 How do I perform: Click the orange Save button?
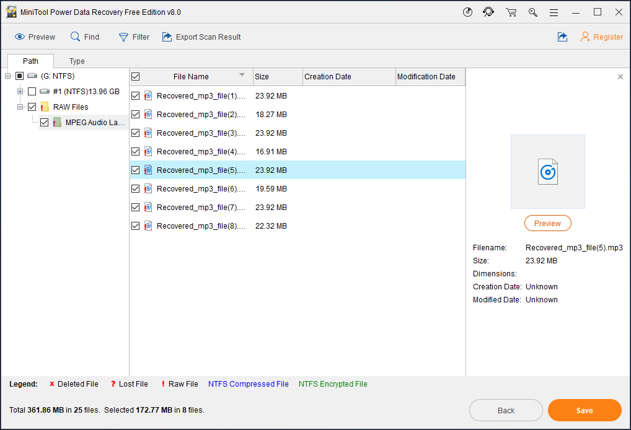click(585, 410)
